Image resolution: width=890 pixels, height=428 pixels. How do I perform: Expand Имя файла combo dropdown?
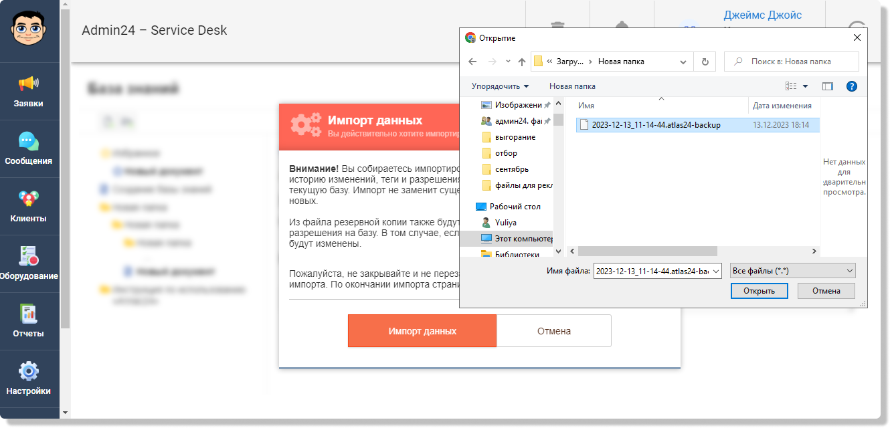[716, 271]
